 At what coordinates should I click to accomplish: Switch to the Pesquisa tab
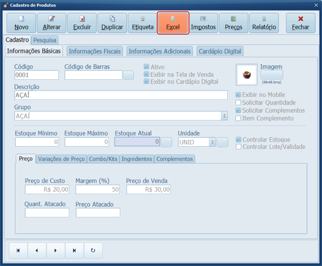pyautogui.click(x=45, y=40)
